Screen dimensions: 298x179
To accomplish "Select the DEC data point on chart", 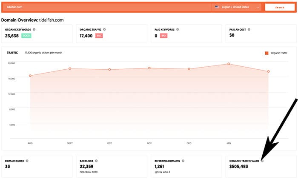I will pyautogui.click(x=189, y=69).
